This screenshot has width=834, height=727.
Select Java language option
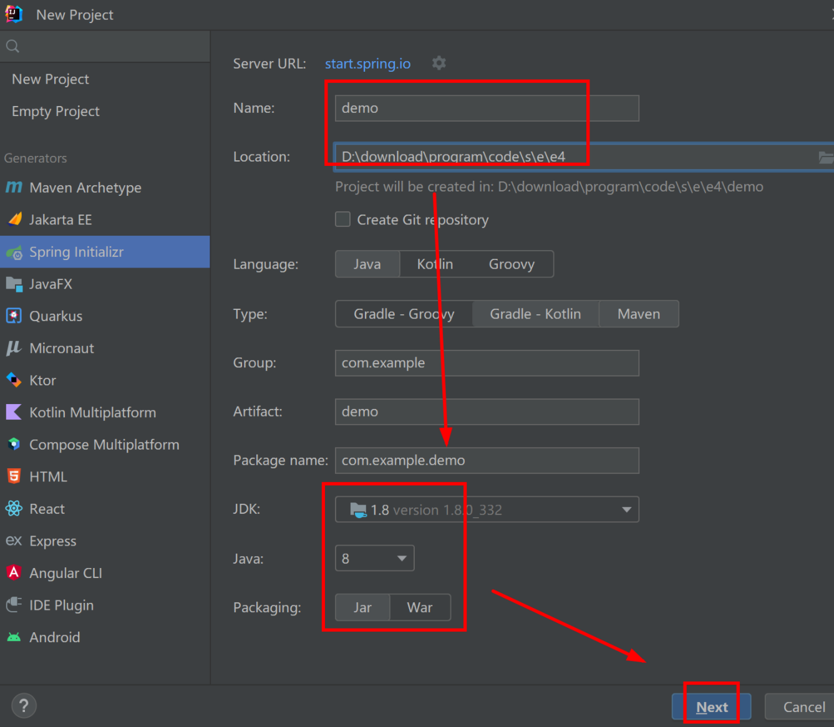[x=367, y=264]
